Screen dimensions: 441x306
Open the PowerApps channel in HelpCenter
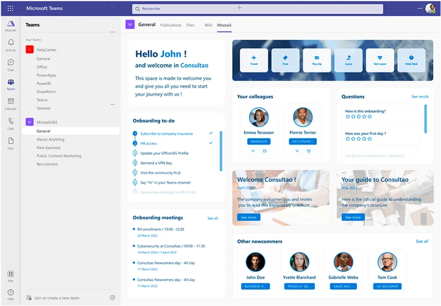pos(46,75)
